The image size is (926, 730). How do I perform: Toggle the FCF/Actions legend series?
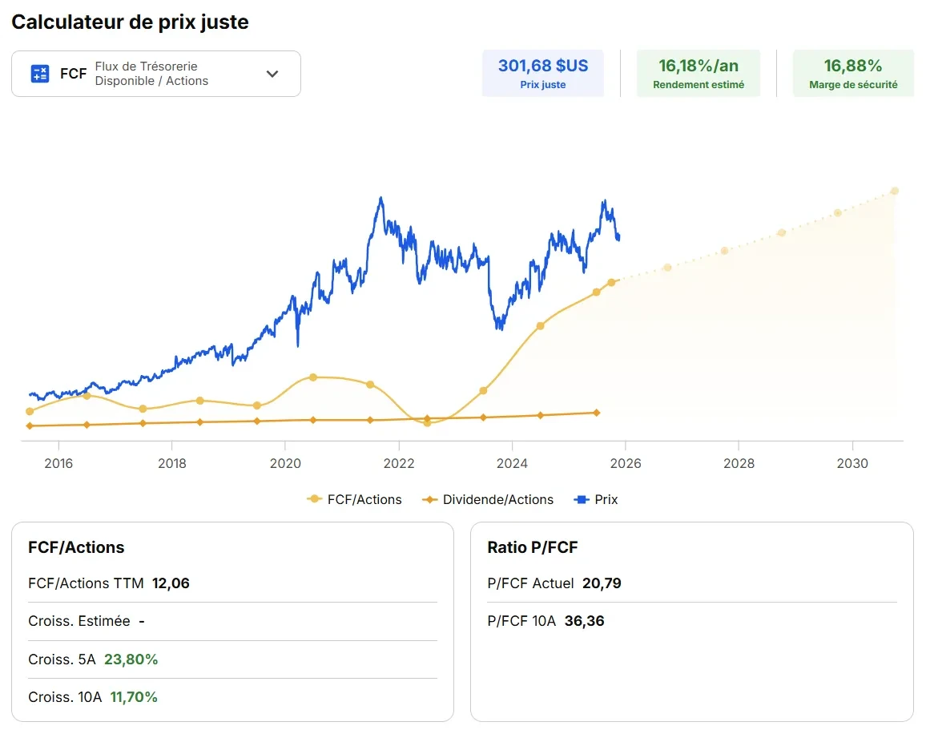click(x=364, y=499)
